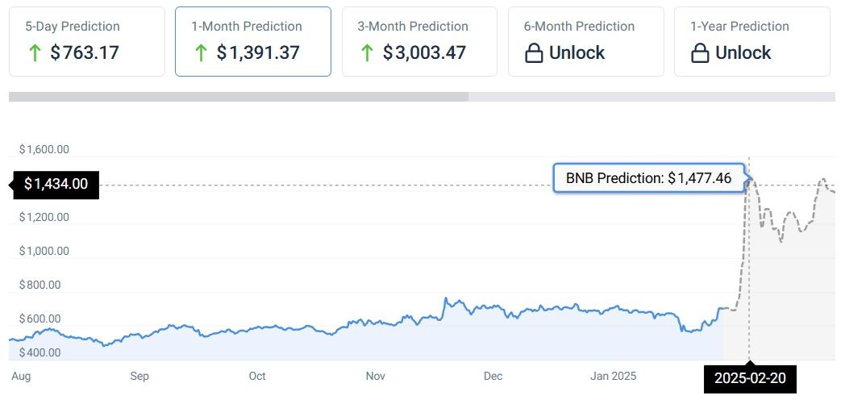Unlock the 6-Month Prediction
This screenshot has height=404, width=845.
(x=577, y=53)
